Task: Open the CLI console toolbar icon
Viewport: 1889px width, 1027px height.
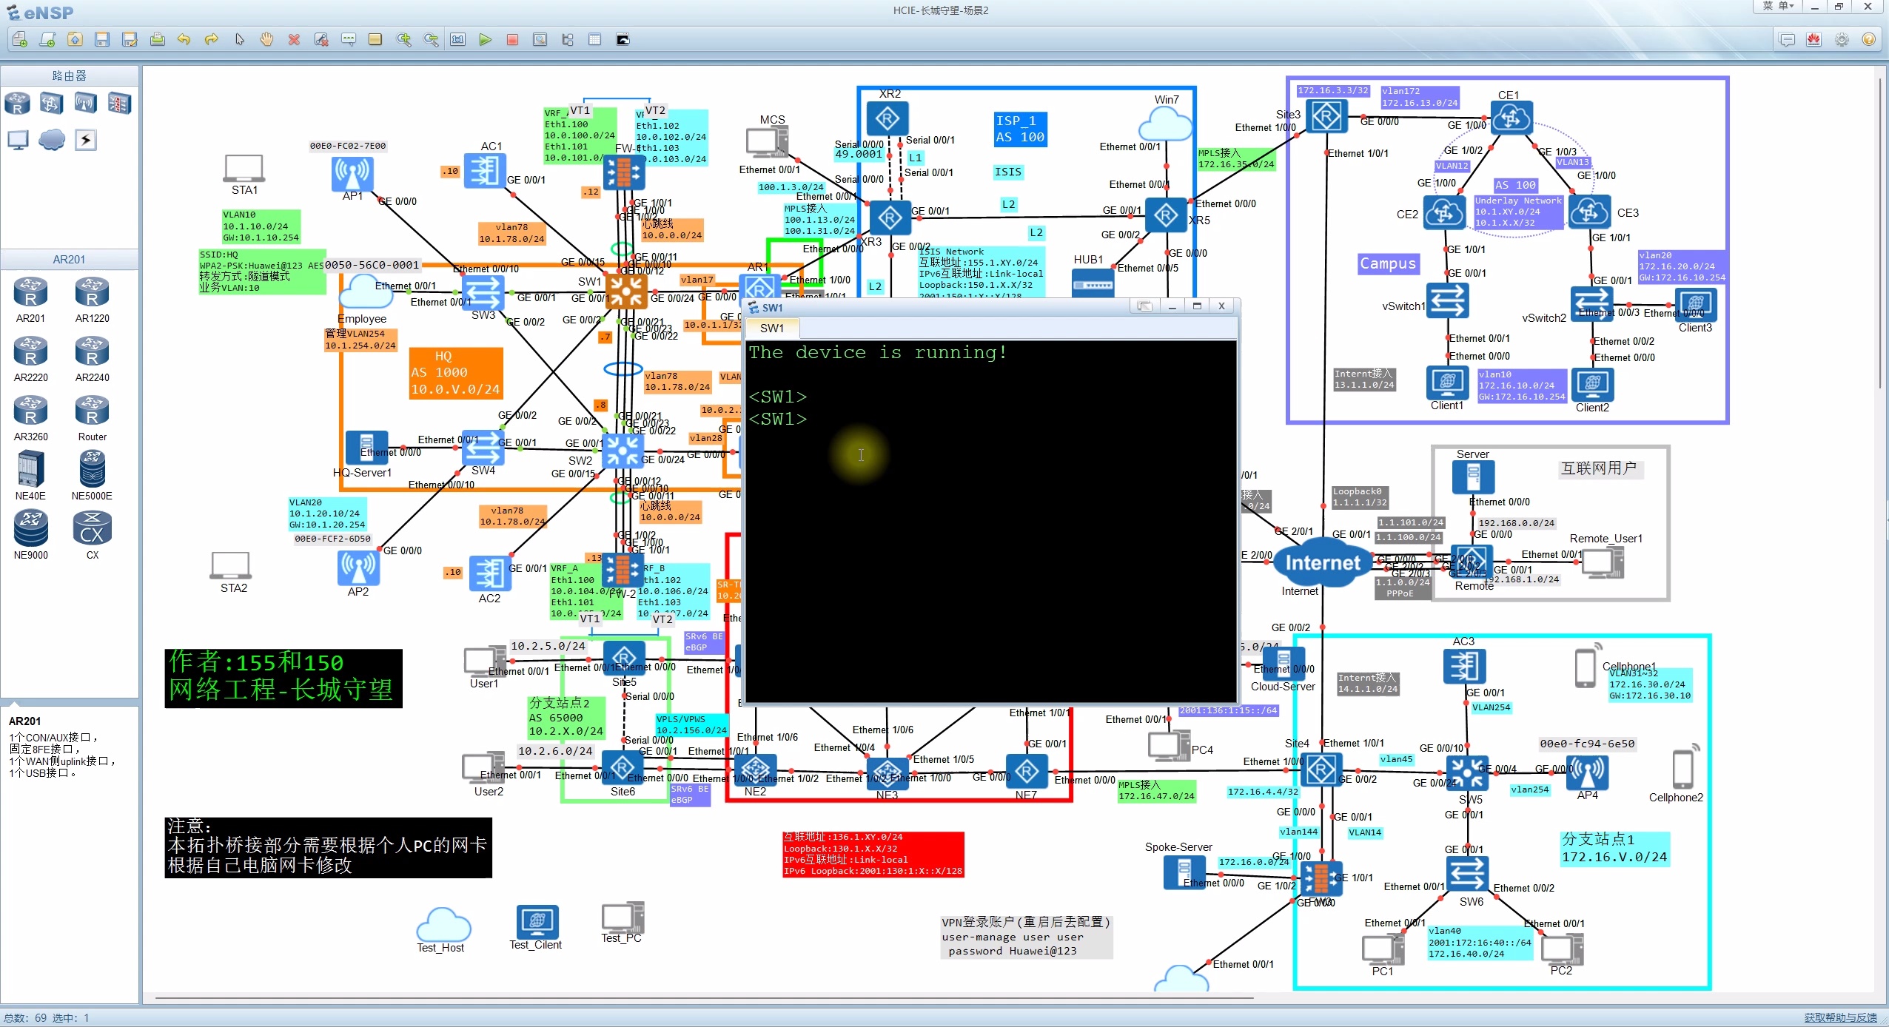Action: click(x=623, y=40)
